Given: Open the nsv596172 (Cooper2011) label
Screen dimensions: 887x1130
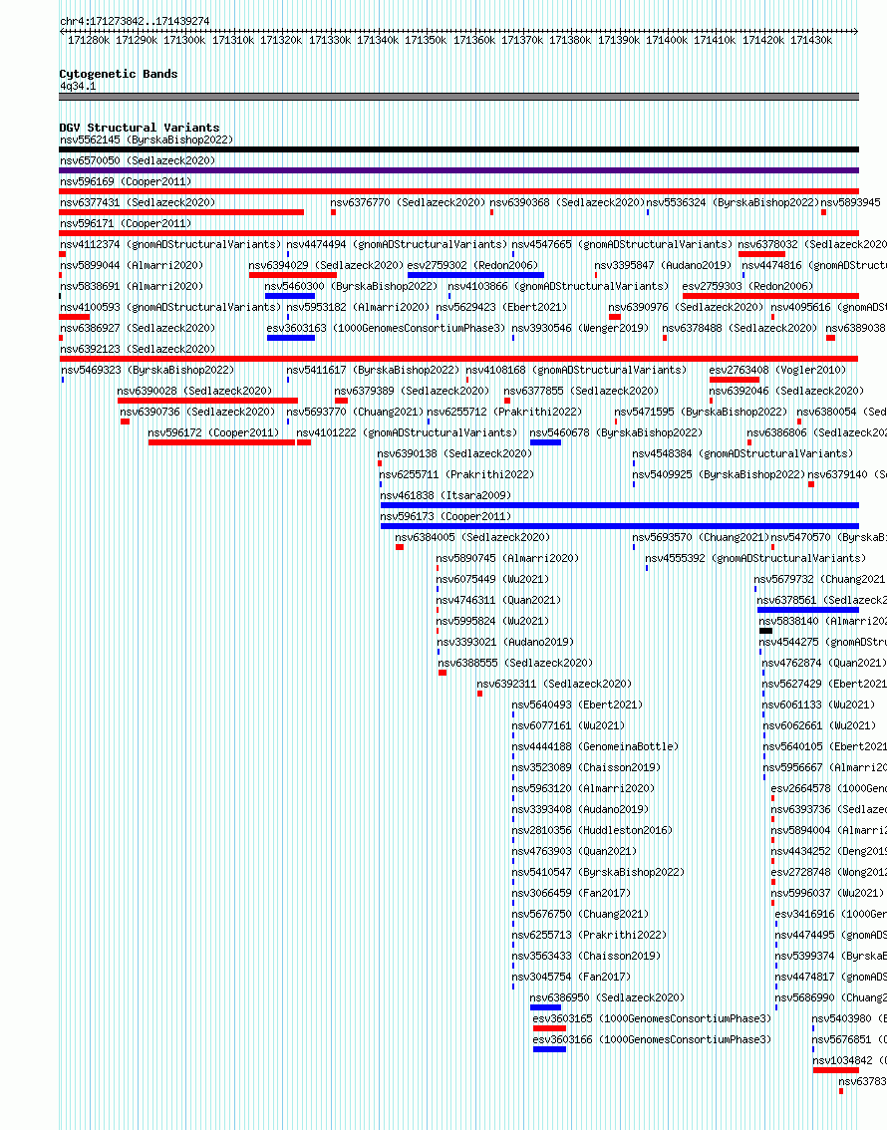Looking at the screenshot, I should tap(213, 432).
